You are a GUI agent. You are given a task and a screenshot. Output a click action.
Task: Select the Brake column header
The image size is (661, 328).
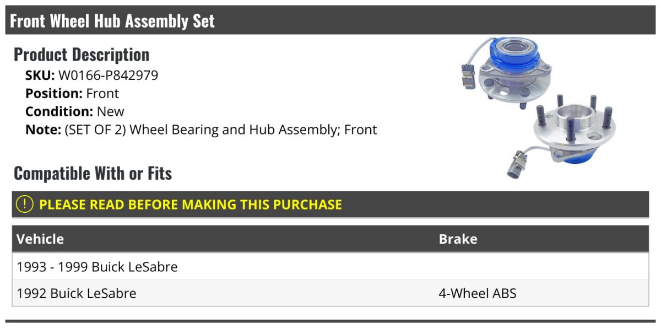458,239
